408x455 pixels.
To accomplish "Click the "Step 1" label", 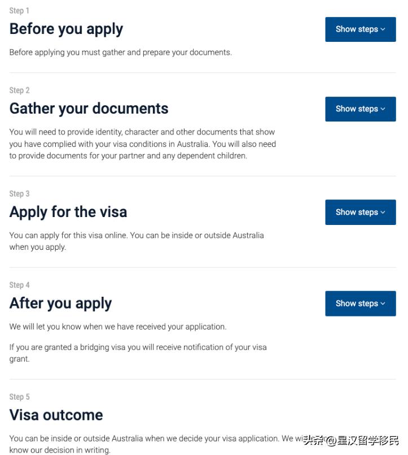I will pos(19,11).
